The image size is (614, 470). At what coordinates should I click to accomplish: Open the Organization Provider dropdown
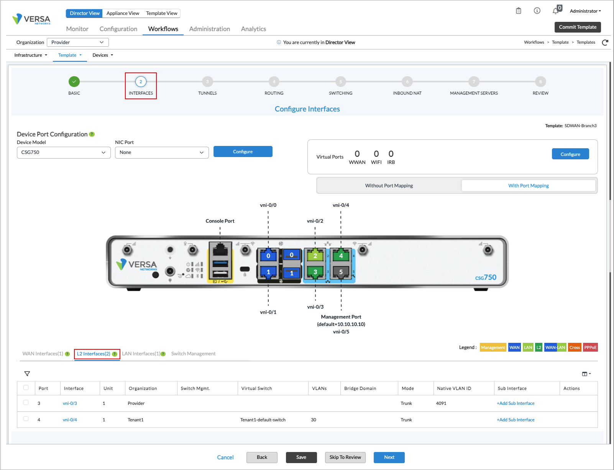pos(77,43)
